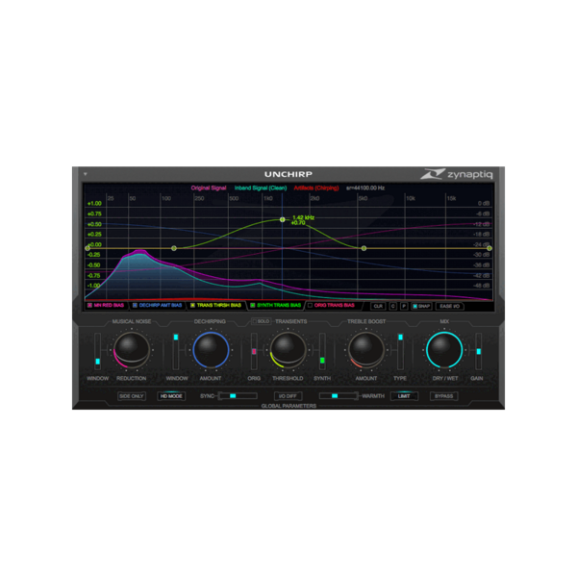Toggle the I/O DIFF button

(288, 396)
